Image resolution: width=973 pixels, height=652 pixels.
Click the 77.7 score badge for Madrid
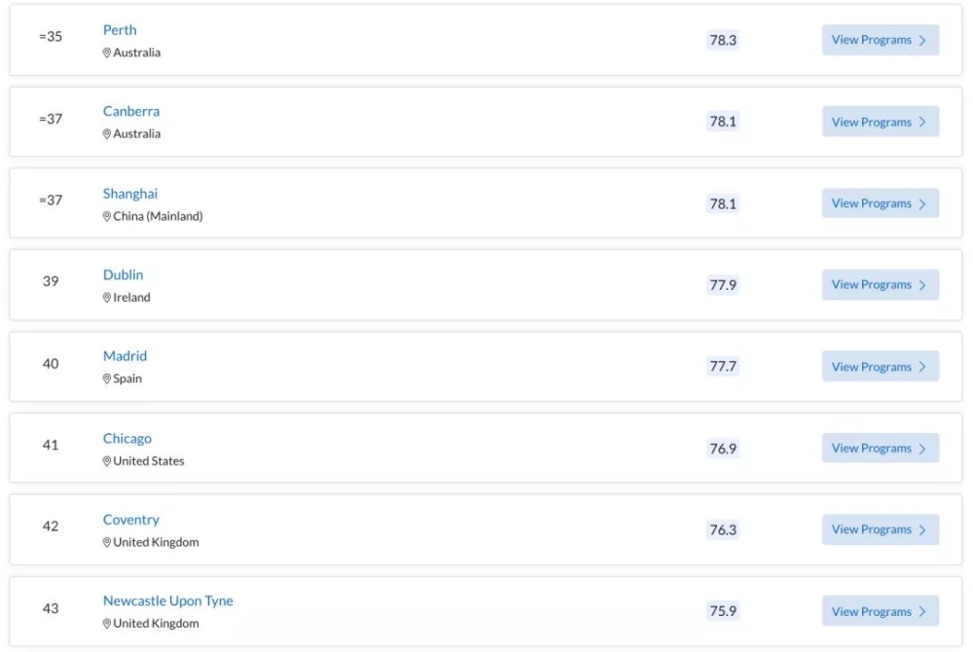point(723,367)
